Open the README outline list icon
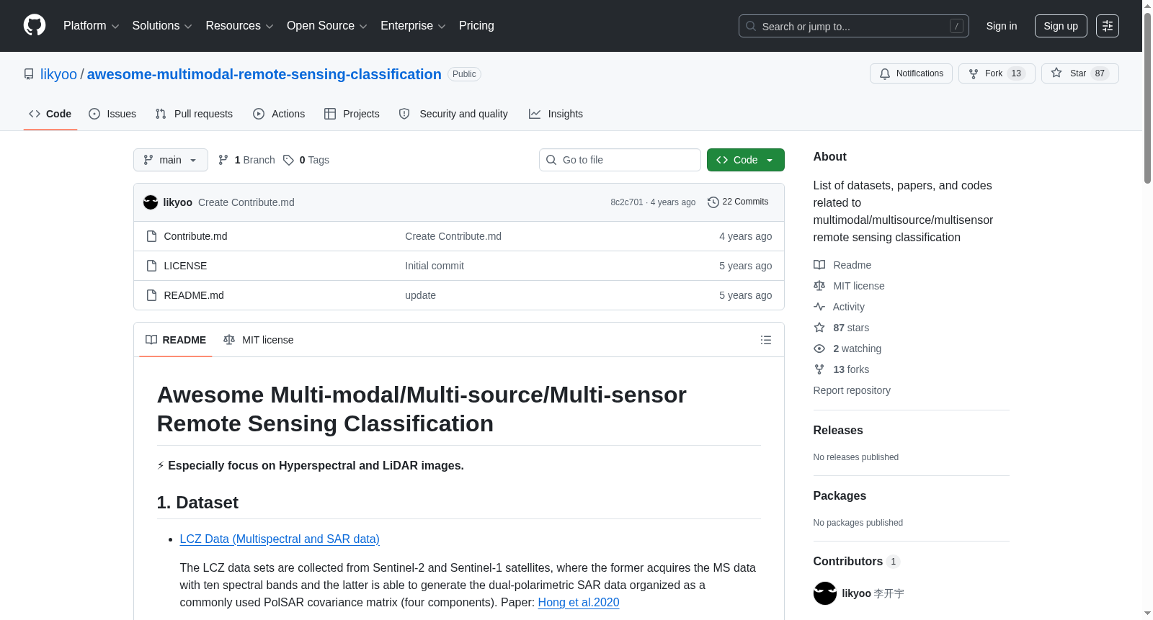Screen dimensions: 1153x620 click(766, 340)
